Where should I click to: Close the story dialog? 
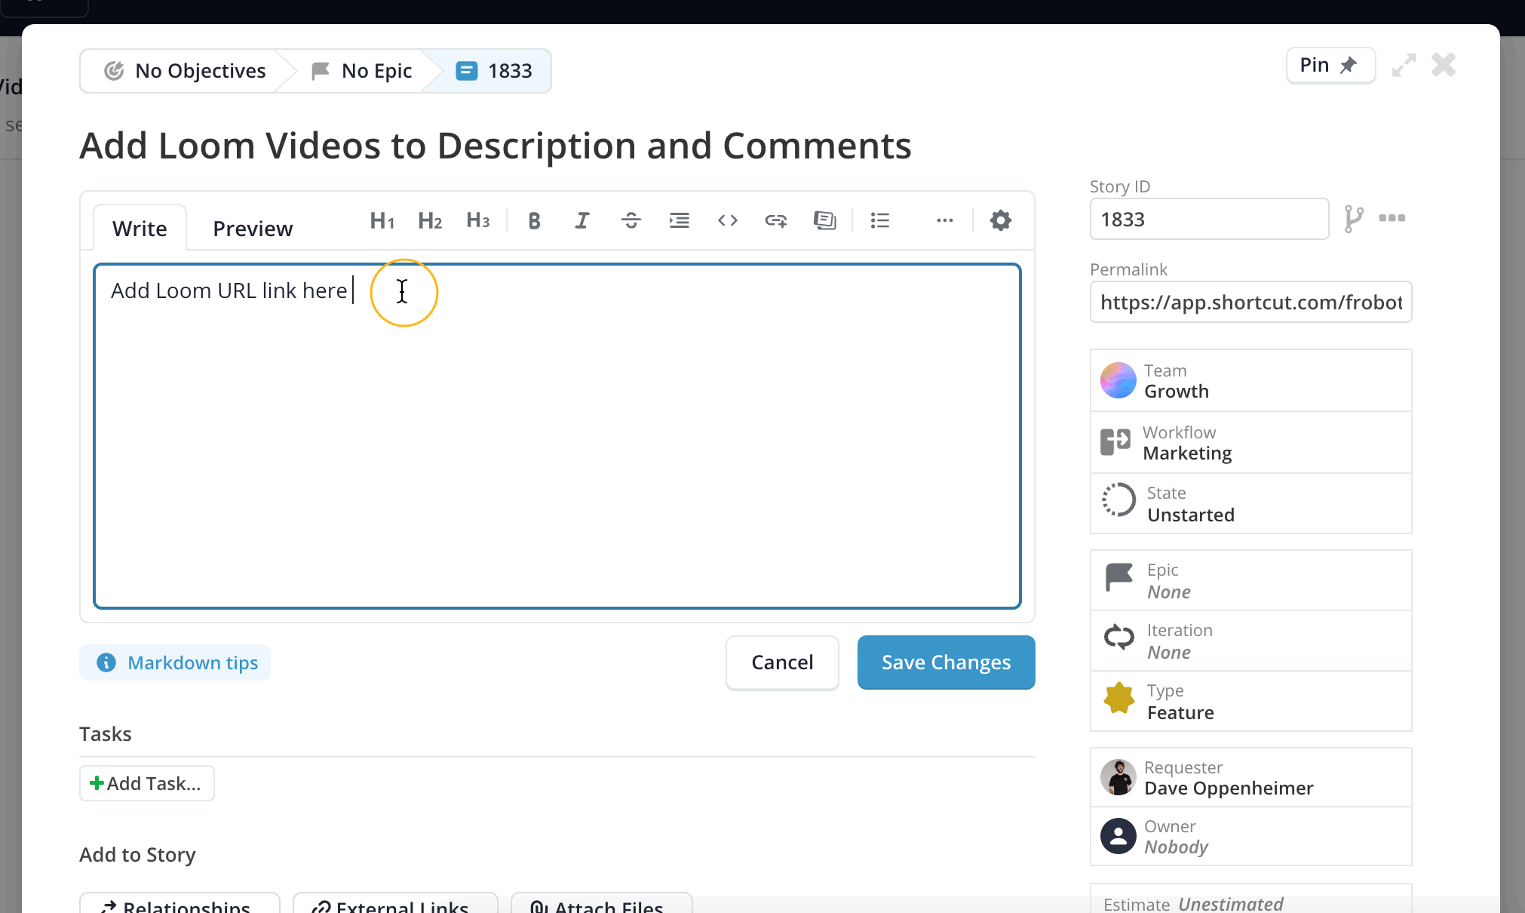(x=1444, y=65)
